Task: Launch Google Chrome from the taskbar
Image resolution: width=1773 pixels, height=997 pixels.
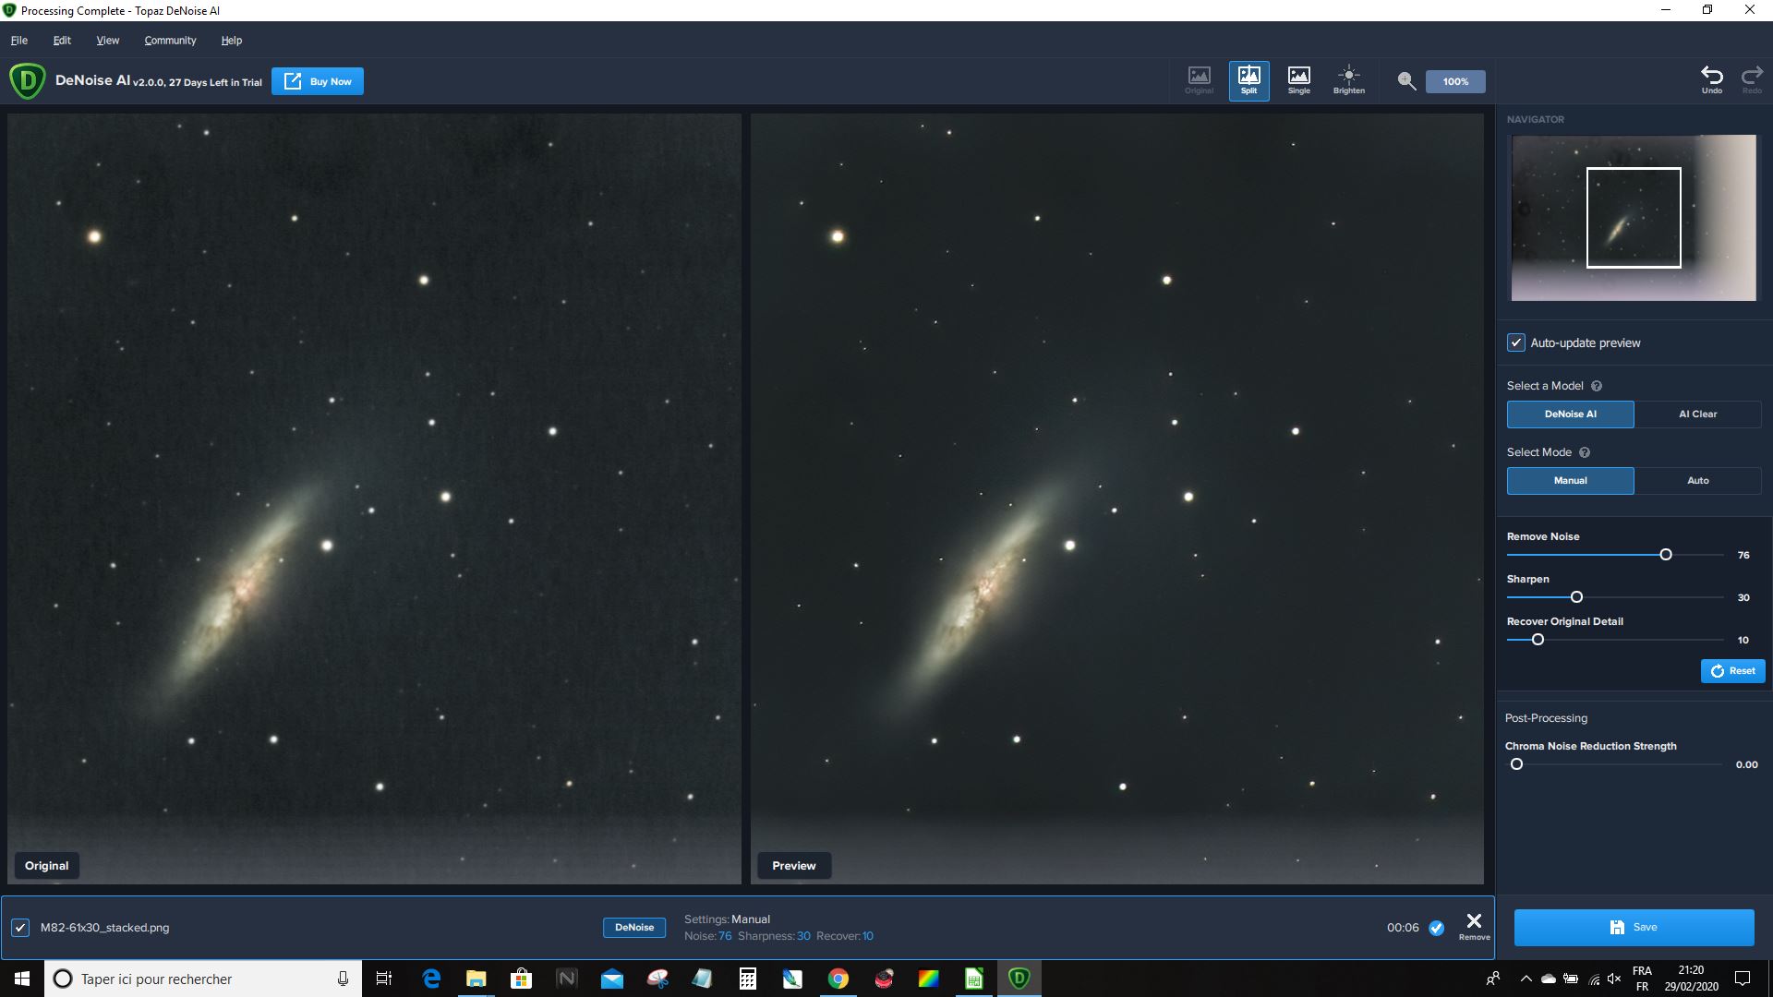Action: click(x=838, y=979)
